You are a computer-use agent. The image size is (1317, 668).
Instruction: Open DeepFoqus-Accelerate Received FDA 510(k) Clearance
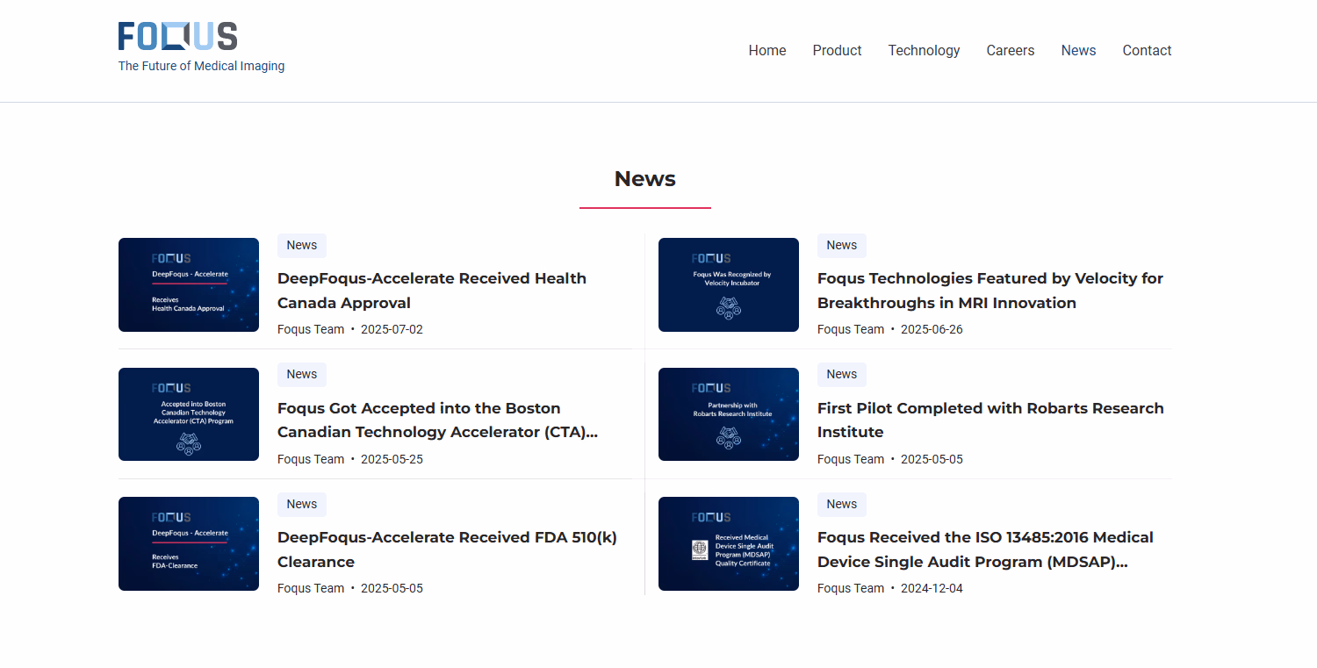coord(447,549)
